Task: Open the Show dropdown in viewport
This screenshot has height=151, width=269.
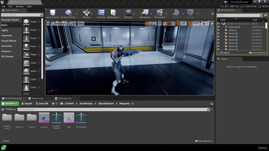Action: click(81, 23)
